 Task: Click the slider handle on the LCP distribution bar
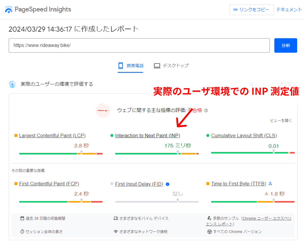[x=82, y=151]
